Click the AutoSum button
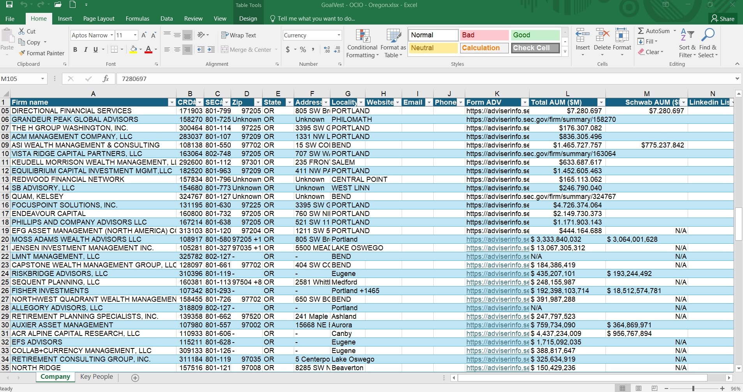This screenshot has width=743, height=392. coord(654,31)
